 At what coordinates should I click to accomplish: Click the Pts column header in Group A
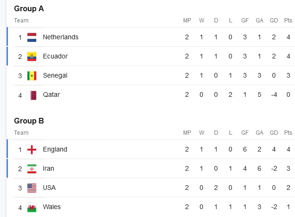tap(288, 21)
